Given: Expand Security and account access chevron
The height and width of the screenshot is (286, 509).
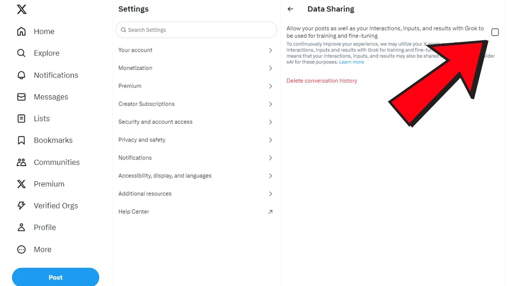Looking at the screenshot, I should tap(271, 122).
